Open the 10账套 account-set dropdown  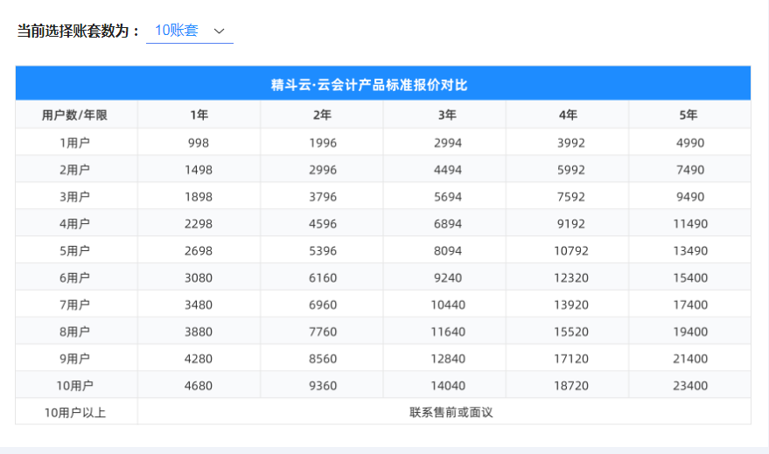point(189,31)
